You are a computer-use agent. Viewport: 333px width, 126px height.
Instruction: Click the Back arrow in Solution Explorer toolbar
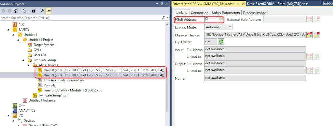pos(4,11)
